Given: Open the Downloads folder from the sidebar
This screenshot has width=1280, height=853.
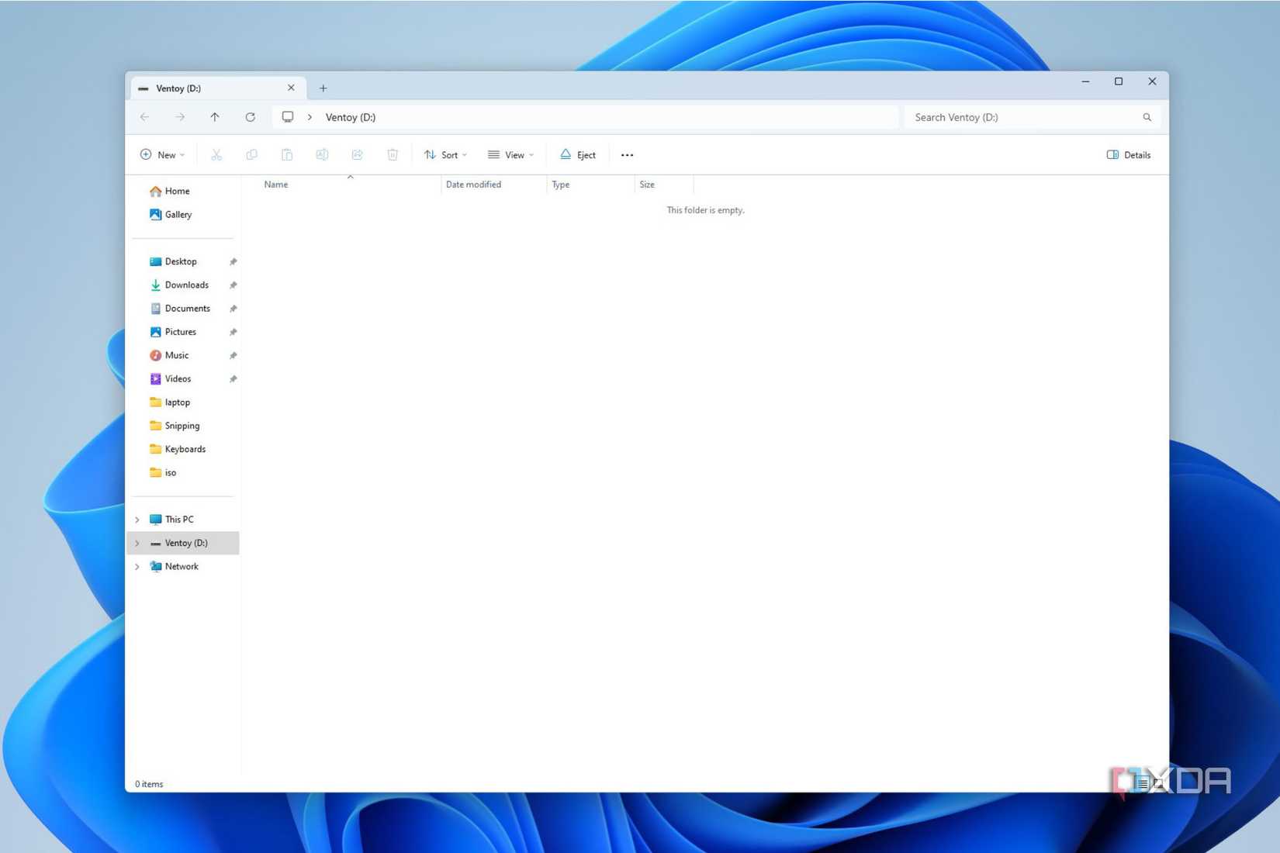Looking at the screenshot, I should (186, 285).
